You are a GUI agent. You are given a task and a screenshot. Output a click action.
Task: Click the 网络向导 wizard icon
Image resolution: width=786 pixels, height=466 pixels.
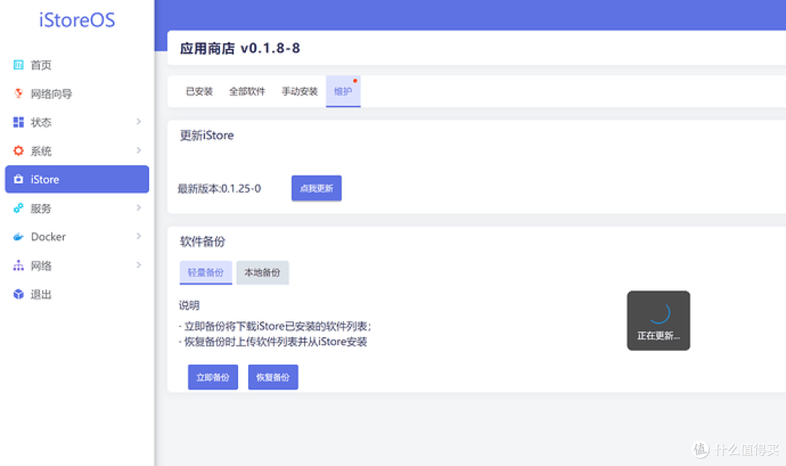click(x=18, y=93)
